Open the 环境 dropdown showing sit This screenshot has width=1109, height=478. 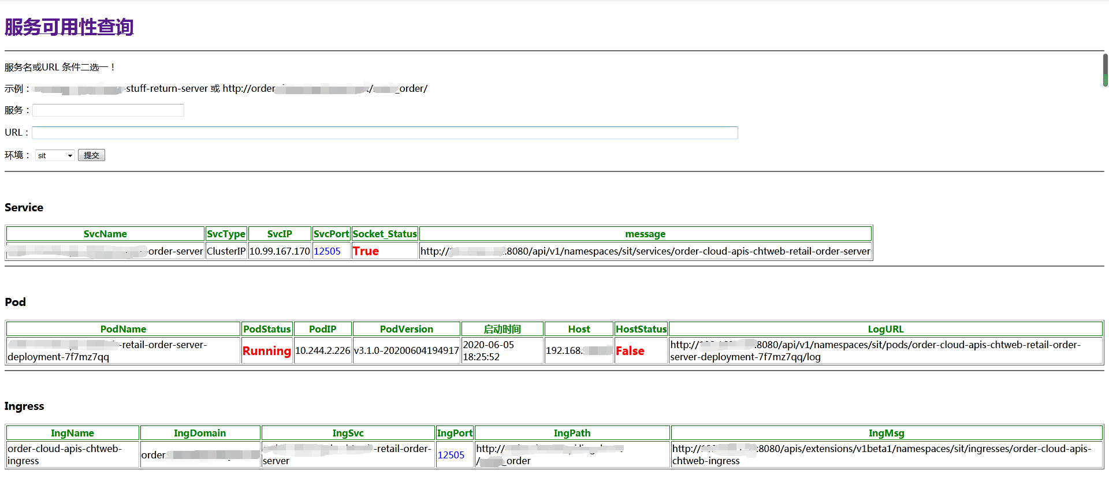coord(55,155)
